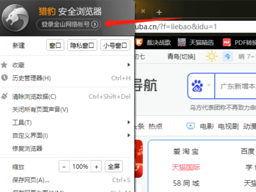Click the 天猫精选 bookmark favicon

click(x=181, y=42)
